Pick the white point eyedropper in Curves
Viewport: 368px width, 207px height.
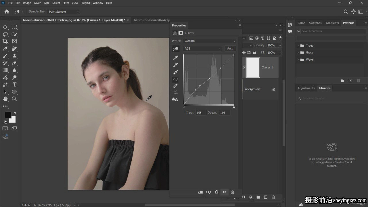coord(175,72)
